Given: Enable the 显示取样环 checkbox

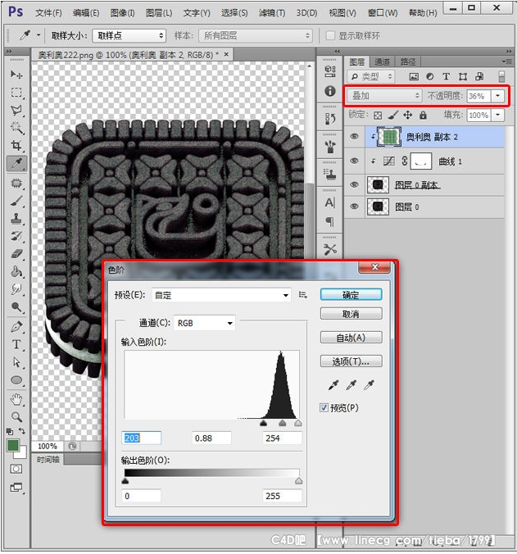Looking at the screenshot, I should (x=330, y=36).
